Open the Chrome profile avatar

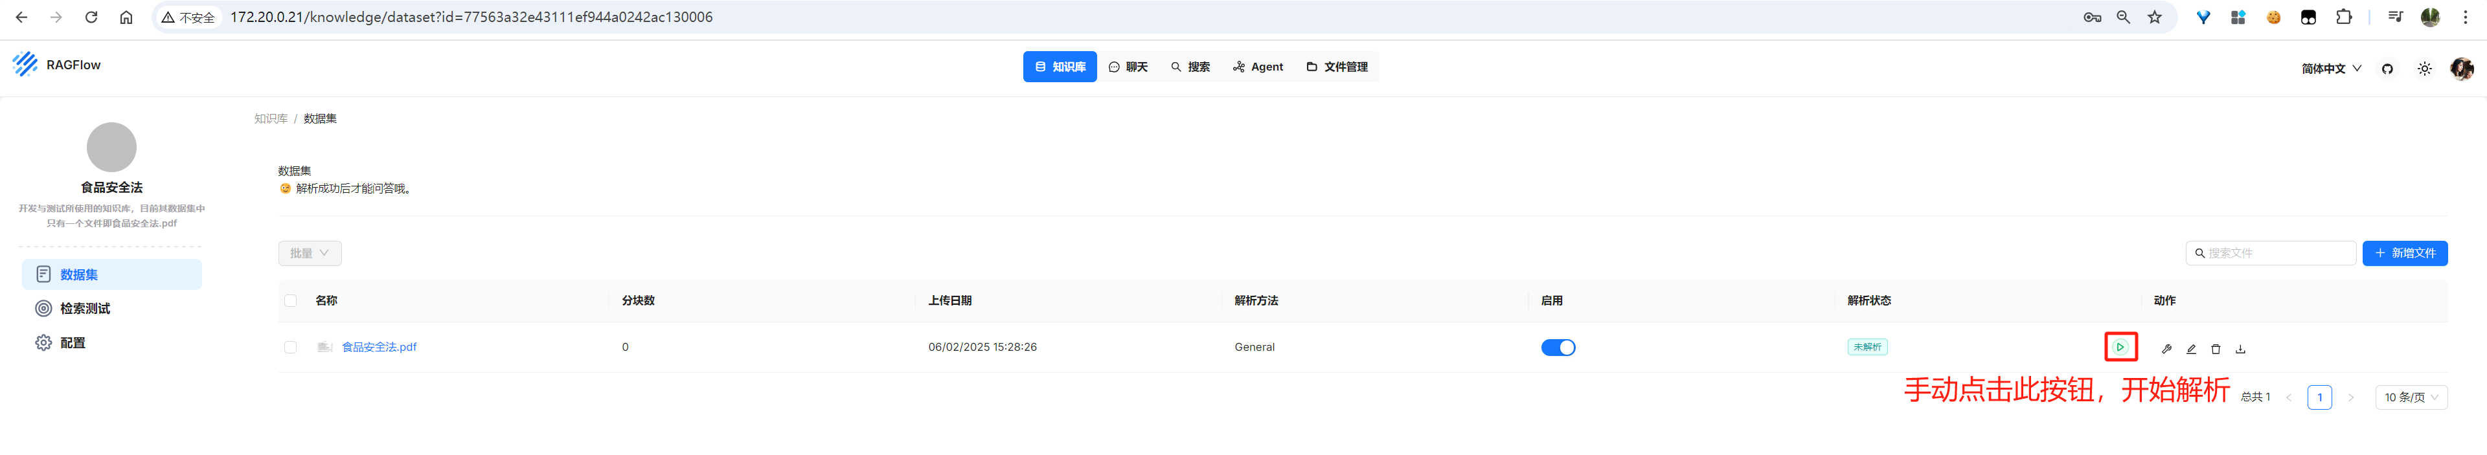tap(2430, 17)
